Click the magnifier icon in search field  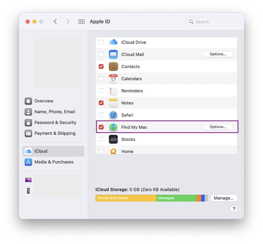pyautogui.click(x=191, y=22)
